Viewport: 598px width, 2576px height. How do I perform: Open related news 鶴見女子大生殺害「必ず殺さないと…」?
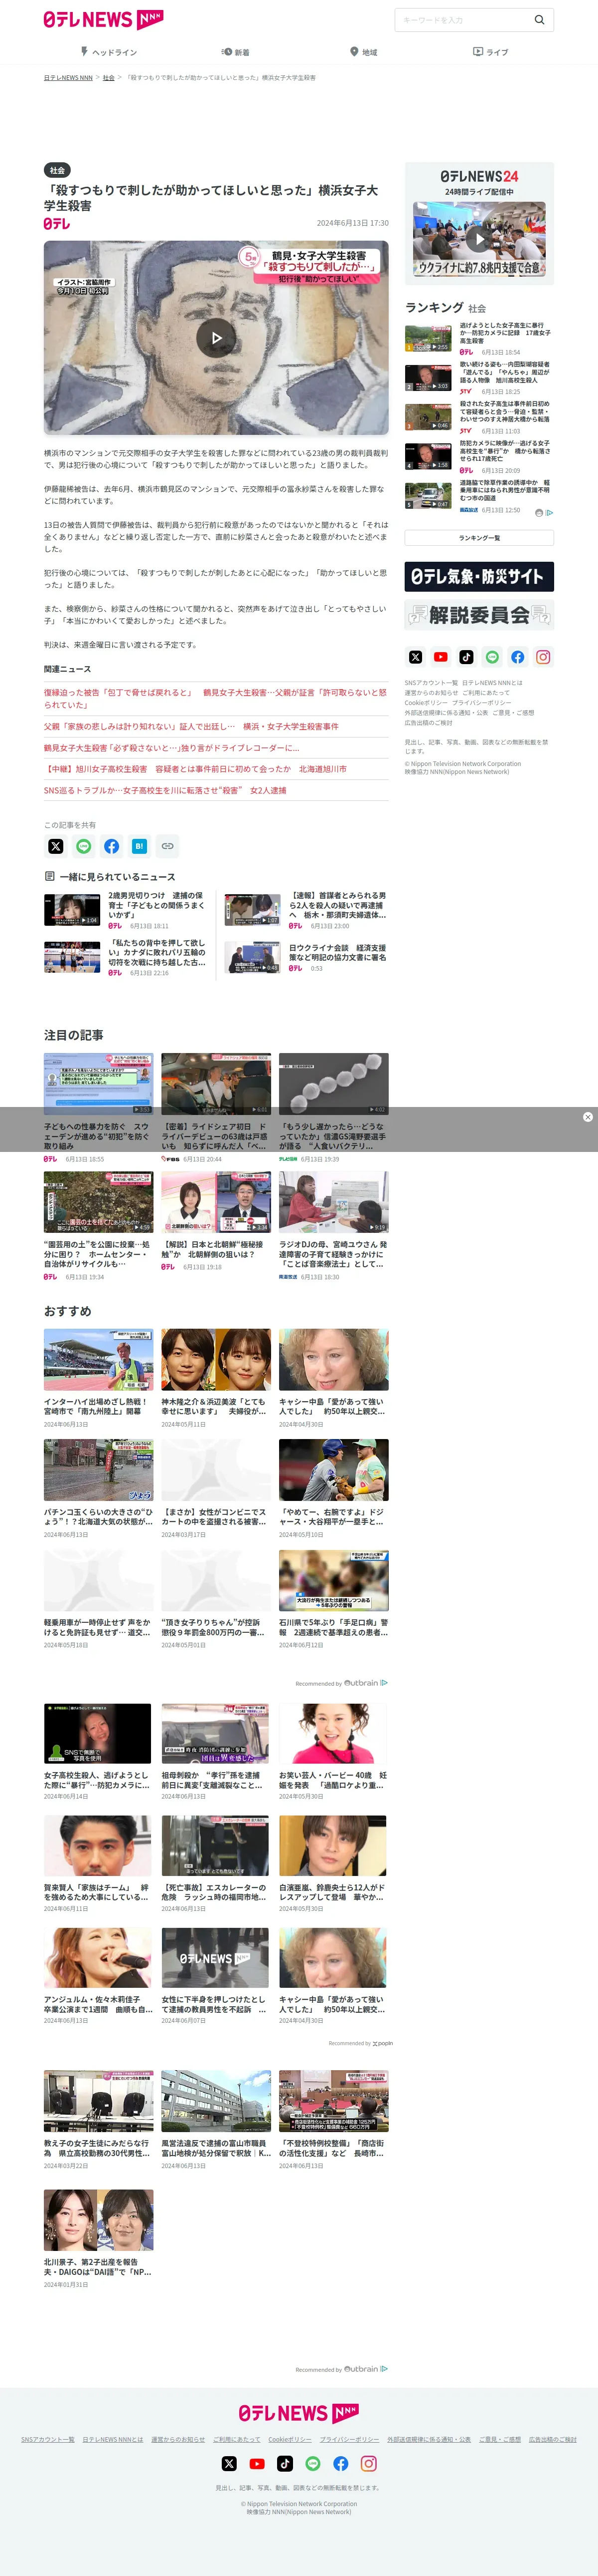pos(172,748)
